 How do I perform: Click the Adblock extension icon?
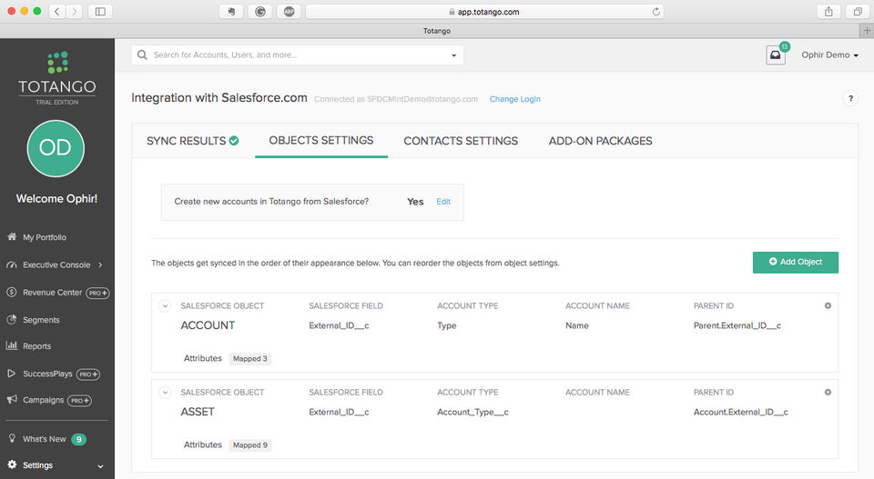289,11
